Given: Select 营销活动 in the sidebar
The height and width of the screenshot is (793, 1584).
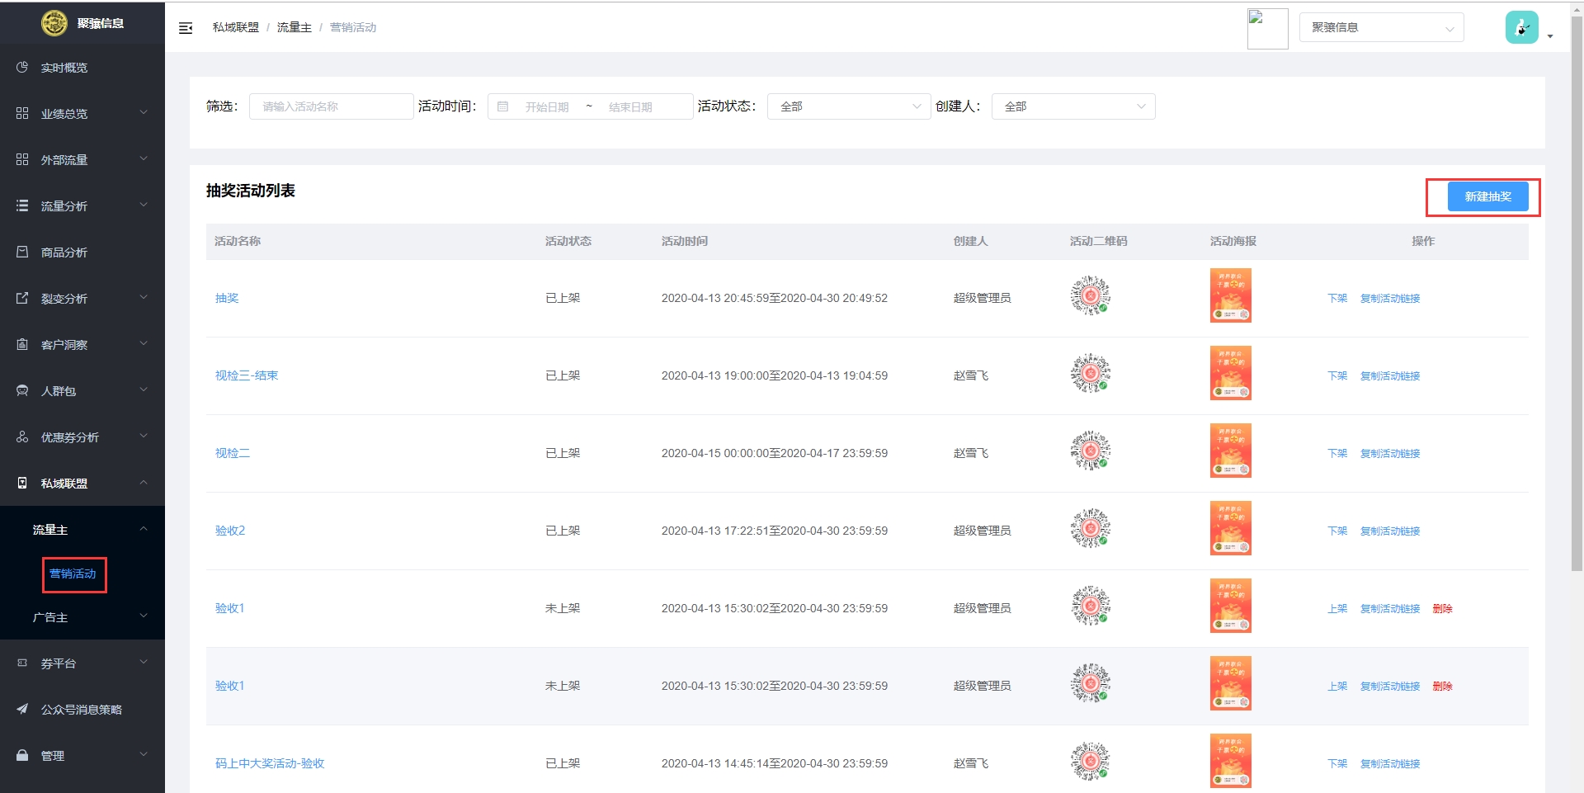Looking at the screenshot, I should 73,574.
